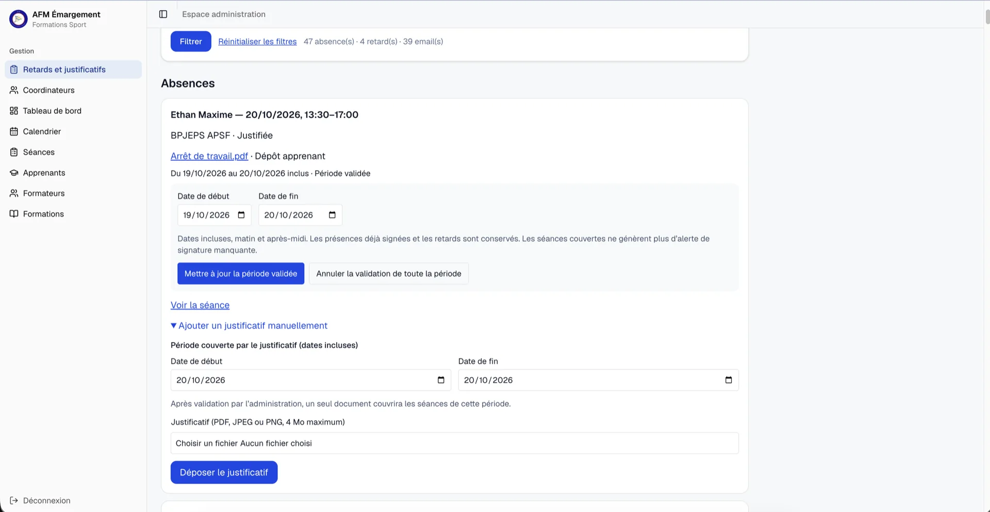
Task: Click the Espace administration header text
Action: (224, 14)
